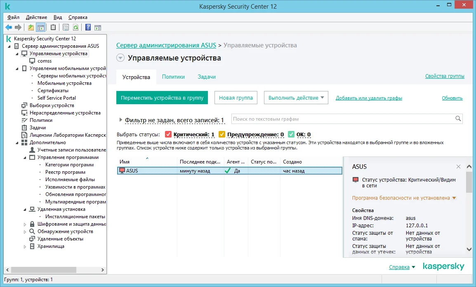Open the Вид menu

58,17
